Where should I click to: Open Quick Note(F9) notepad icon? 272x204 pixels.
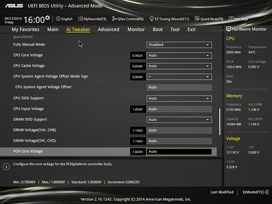[x=197, y=19]
